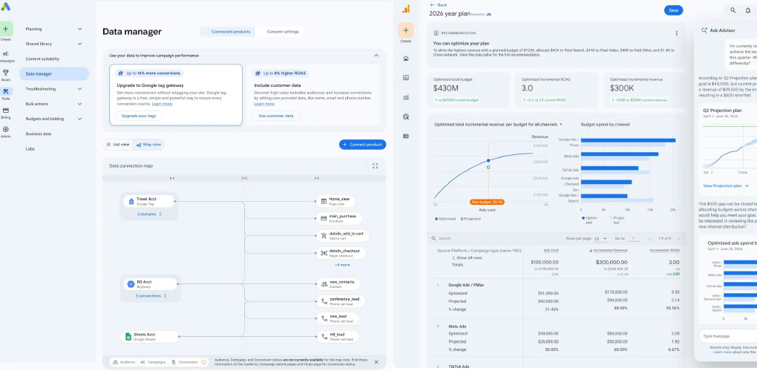
Task: Click Back link above 2026 year plan
Action: click(x=439, y=5)
